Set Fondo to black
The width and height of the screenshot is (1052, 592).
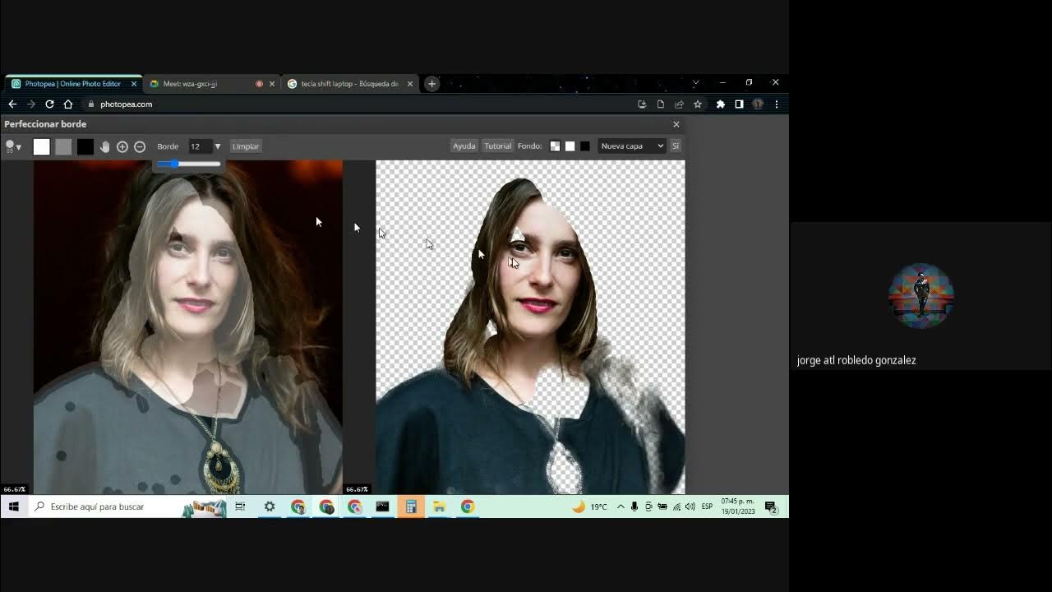pyautogui.click(x=584, y=146)
